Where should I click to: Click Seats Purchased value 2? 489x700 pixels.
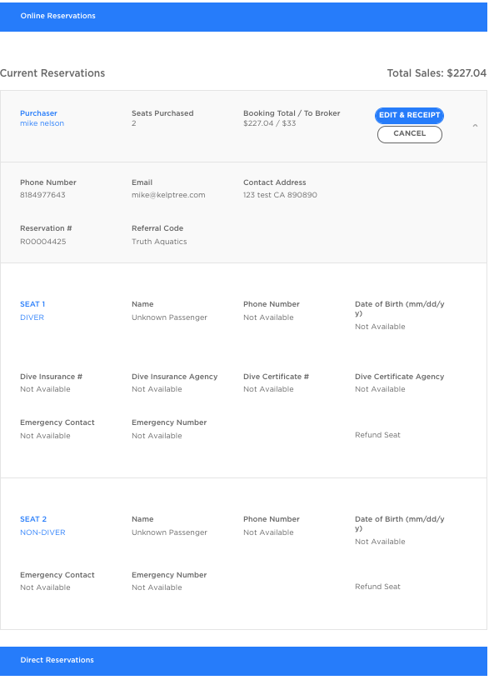click(x=134, y=123)
